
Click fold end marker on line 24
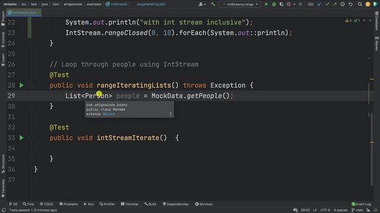pyautogui.click(x=31, y=43)
